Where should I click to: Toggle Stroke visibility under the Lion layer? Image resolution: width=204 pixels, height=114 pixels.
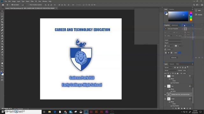tap(171, 91)
